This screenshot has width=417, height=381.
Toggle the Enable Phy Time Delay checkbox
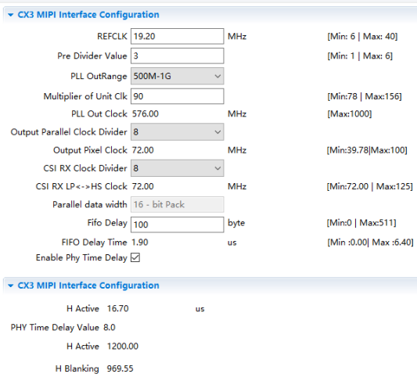(135, 257)
